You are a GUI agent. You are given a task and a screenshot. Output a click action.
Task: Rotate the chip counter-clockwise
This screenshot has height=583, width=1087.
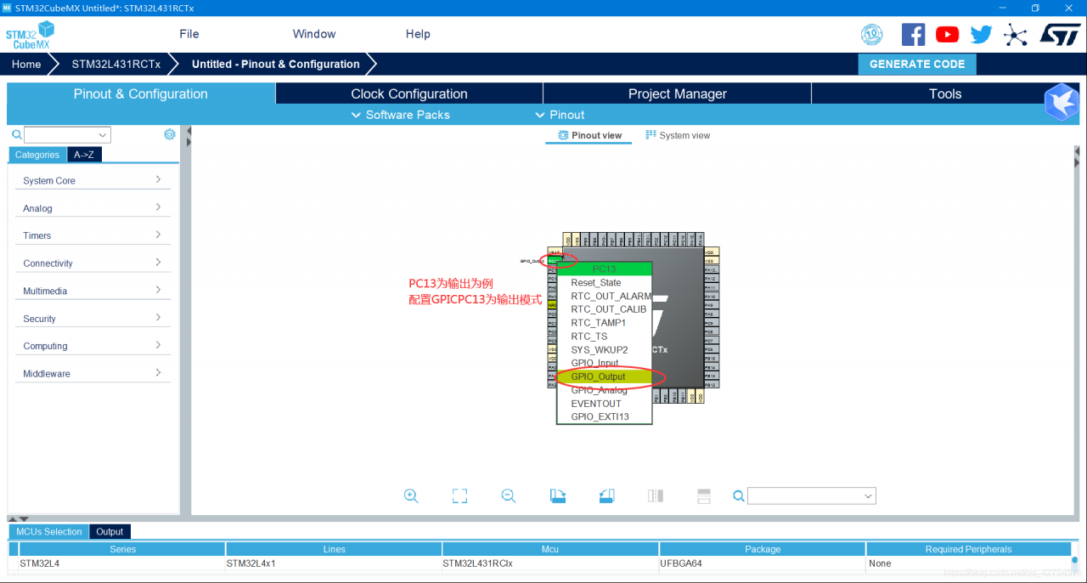(x=606, y=495)
